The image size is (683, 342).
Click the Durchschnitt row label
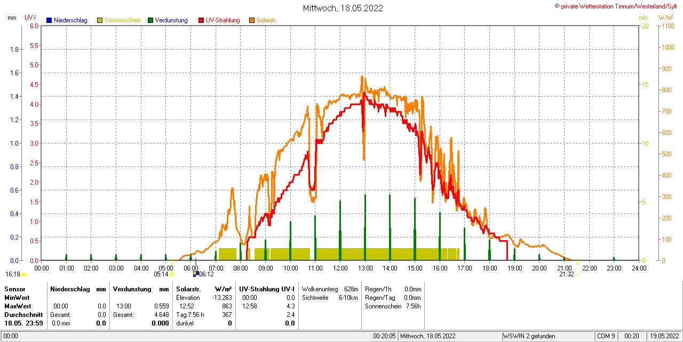tap(23, 314)
